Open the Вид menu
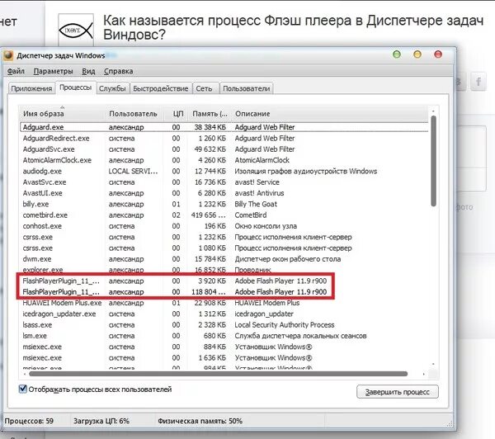 pyautogui.click(x=88, y=71)
